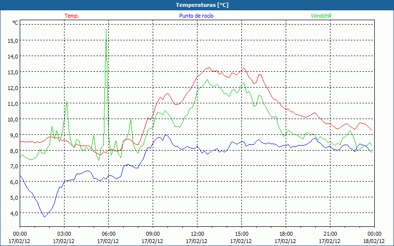
Task: Click the 15,0 y-axis value
Action: click(13, 41)
